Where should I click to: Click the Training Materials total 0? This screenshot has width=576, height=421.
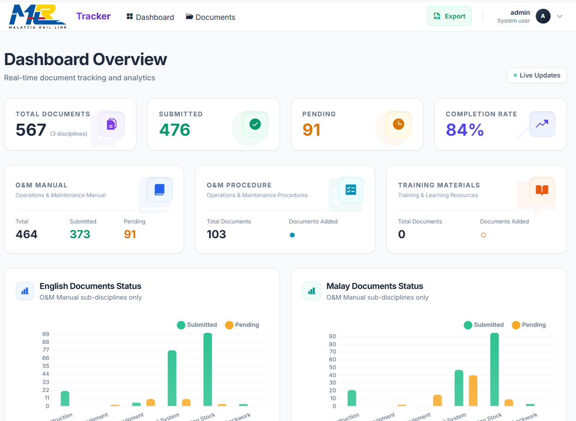tap(402, 235)
